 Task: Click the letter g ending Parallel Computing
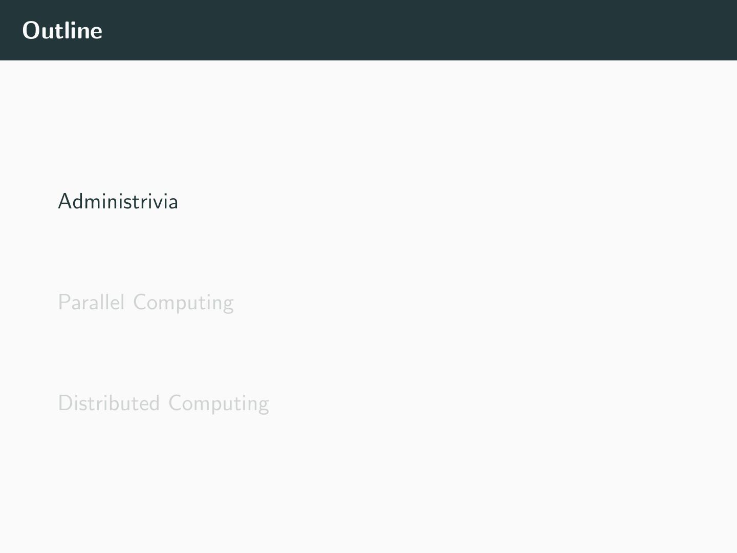click(228, 305)
